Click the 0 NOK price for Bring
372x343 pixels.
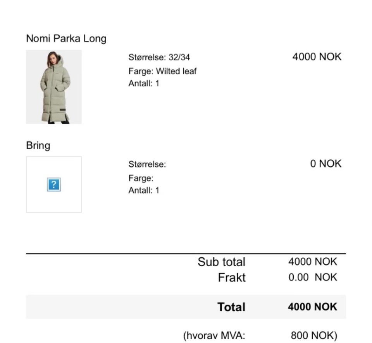325,164
